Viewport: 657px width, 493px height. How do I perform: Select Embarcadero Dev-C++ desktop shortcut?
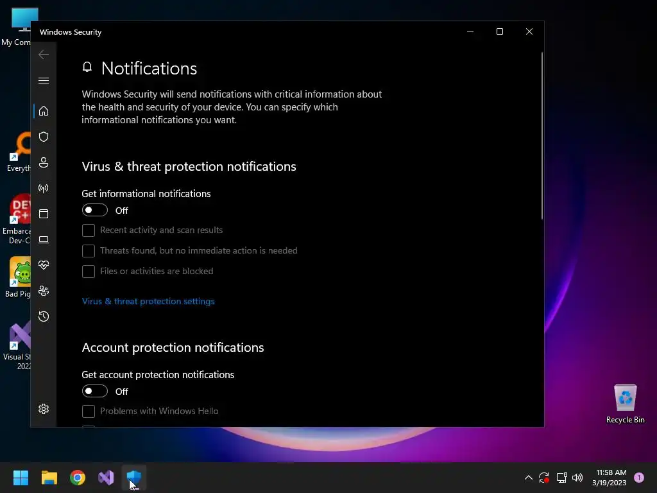pyautogui.click(x=16, y=220)
